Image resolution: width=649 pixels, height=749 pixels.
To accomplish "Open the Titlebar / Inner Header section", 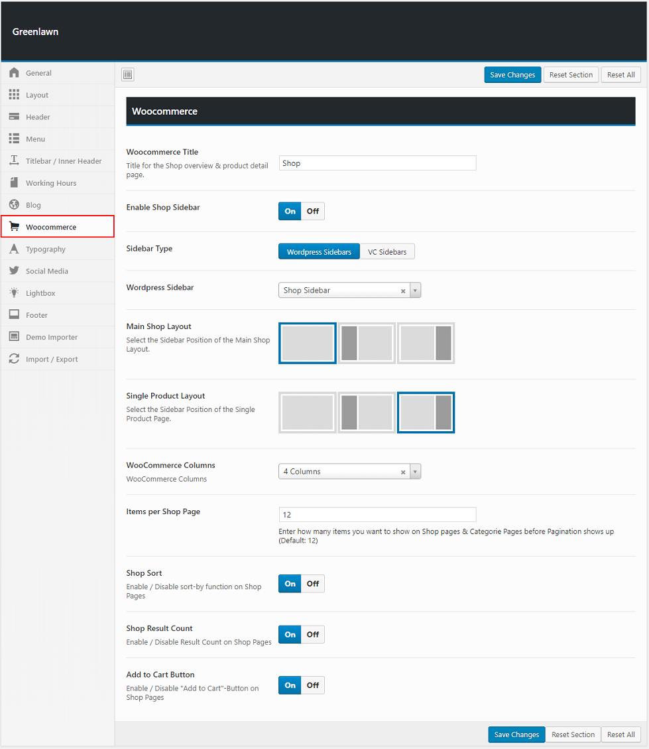I will coord(64,161).
